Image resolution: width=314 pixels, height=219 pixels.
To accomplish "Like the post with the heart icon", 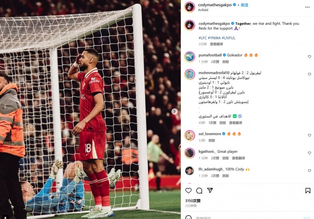I will coord(188,191).
